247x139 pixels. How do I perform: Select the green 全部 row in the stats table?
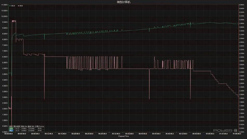[x=27, y=128]
